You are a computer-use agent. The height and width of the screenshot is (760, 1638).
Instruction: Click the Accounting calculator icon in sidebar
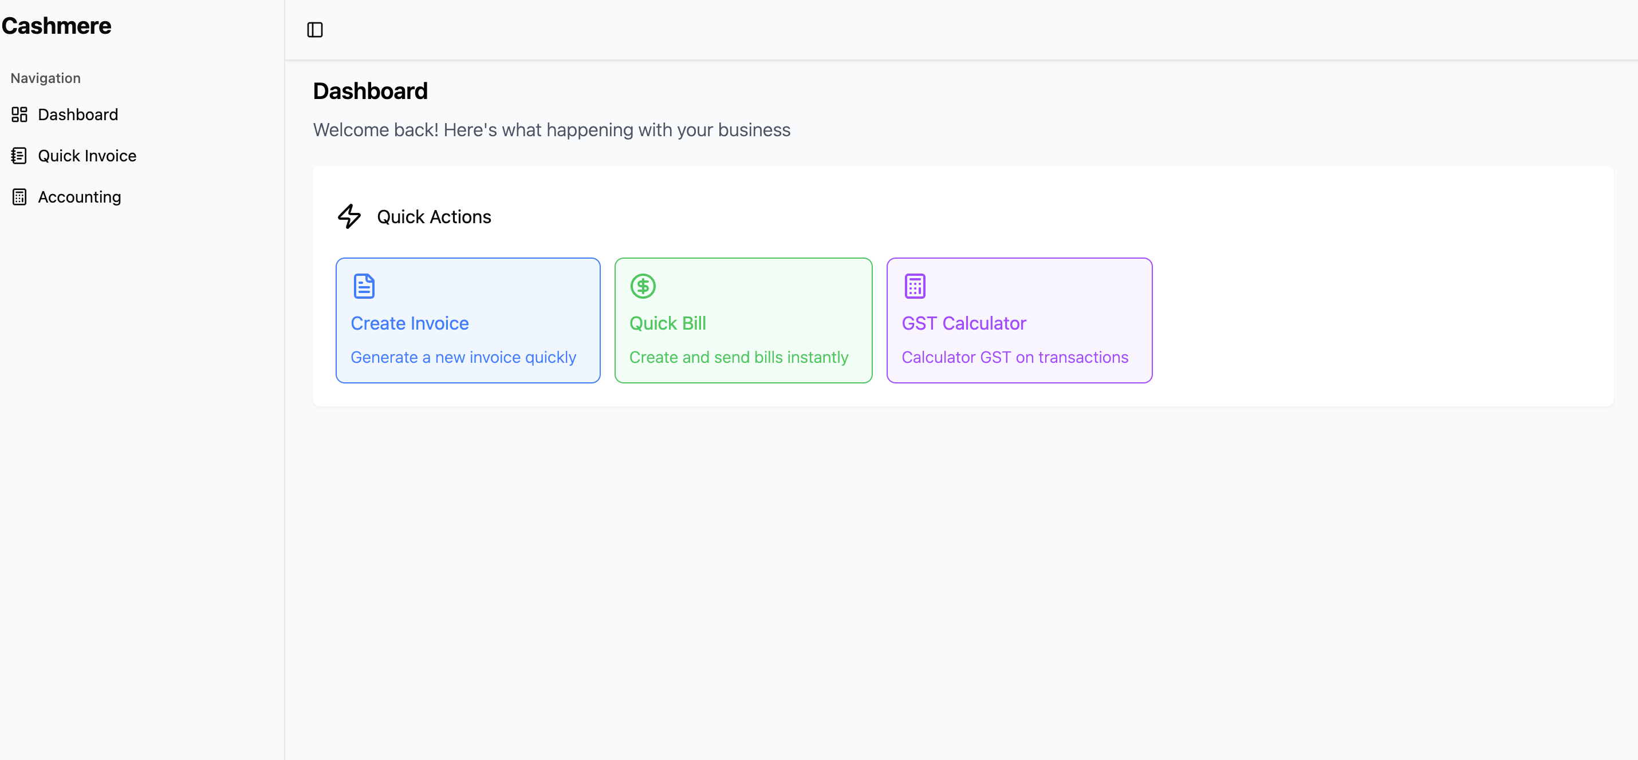(19, 197)
